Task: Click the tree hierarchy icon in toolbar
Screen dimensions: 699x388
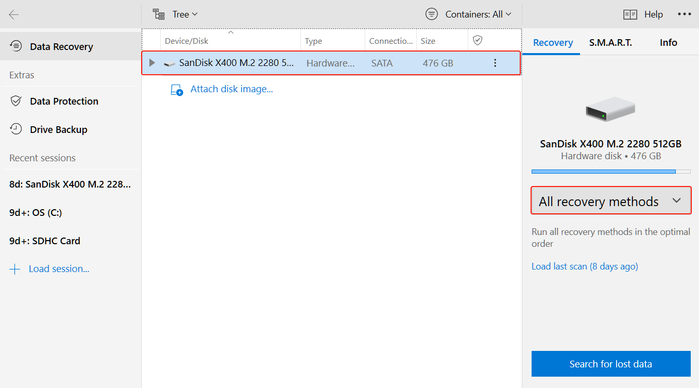Action: (159, 13)
